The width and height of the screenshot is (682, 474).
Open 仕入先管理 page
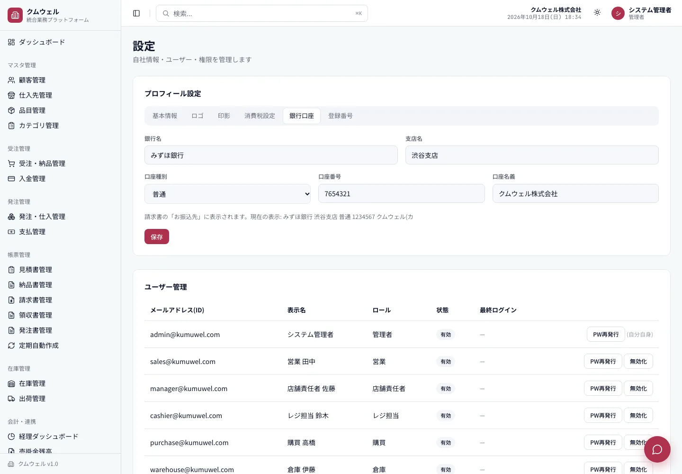(60, 95)
